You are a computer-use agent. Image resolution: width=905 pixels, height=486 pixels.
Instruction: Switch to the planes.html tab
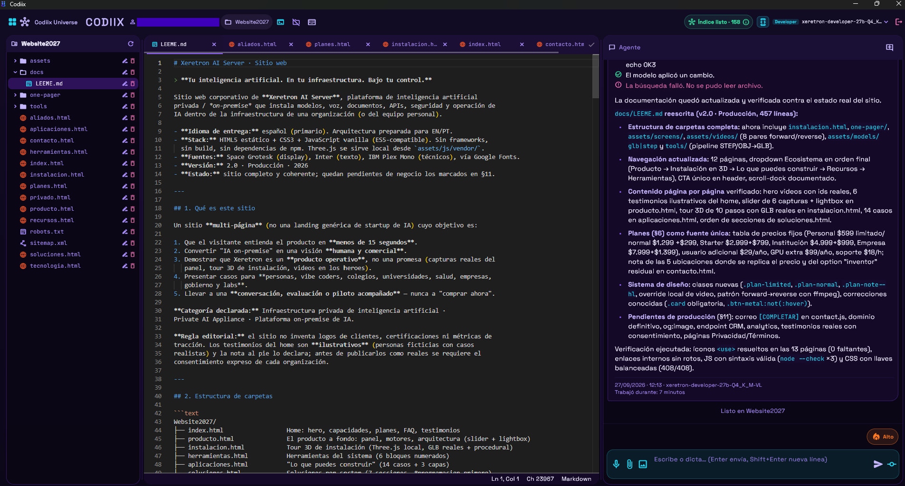332,44
